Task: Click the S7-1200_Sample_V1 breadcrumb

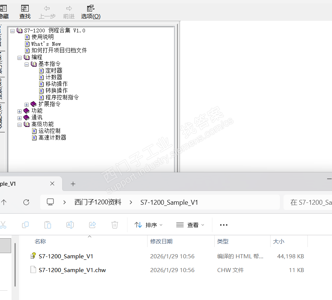Action: coord(169,202)
